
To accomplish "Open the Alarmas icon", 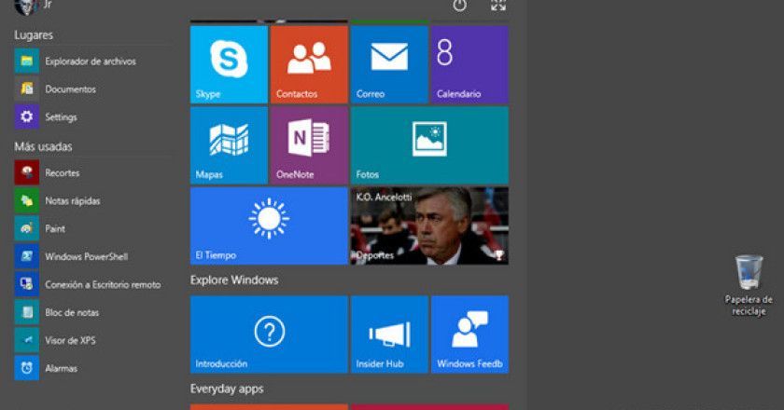I will click(26, 369).
